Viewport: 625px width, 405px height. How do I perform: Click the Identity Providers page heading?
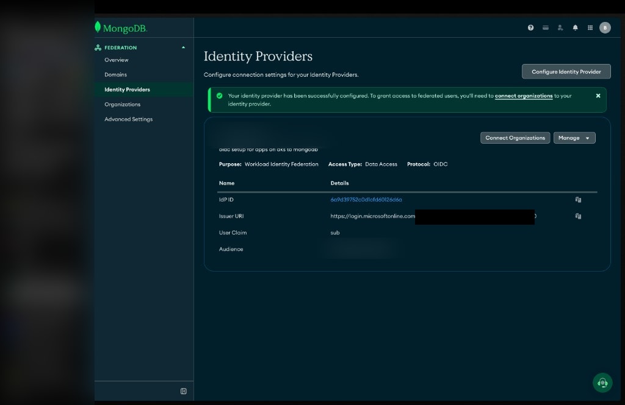click(258, 56)
